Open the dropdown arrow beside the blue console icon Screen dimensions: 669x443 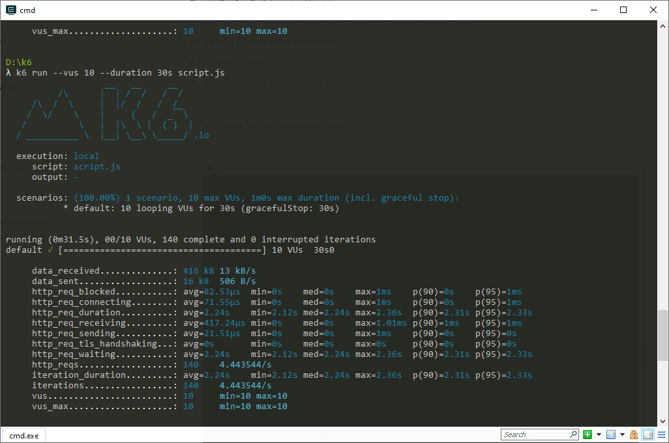[622, 435]
